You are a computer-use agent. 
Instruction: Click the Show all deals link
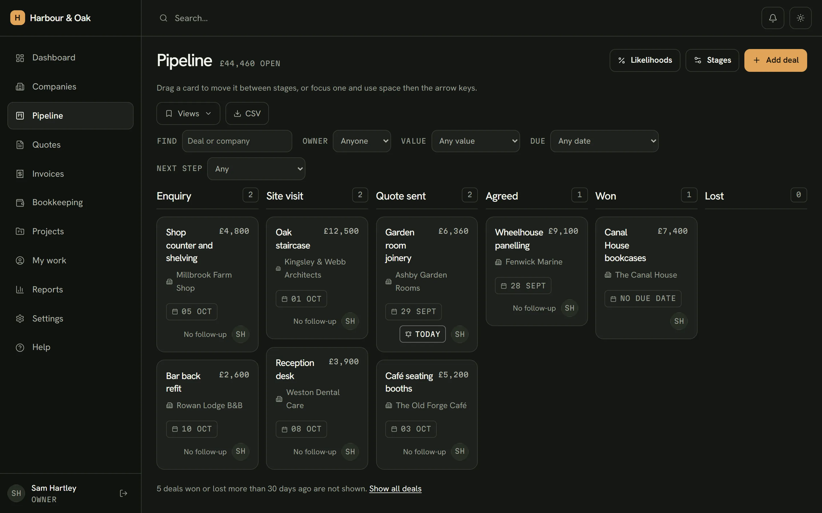pyautogui.click(x=395, y=488)
